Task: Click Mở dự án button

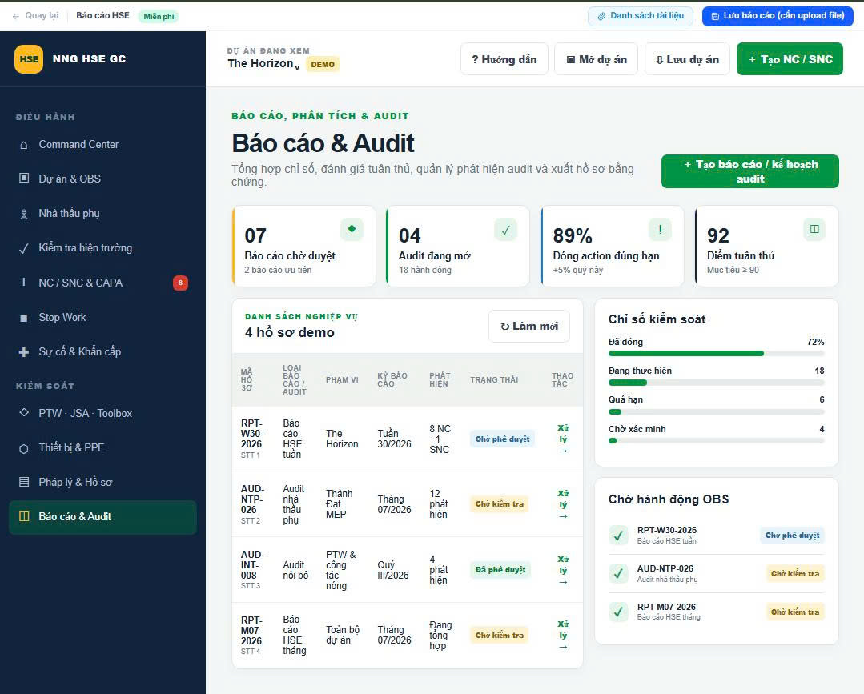Action: click(x=597, y=59)
